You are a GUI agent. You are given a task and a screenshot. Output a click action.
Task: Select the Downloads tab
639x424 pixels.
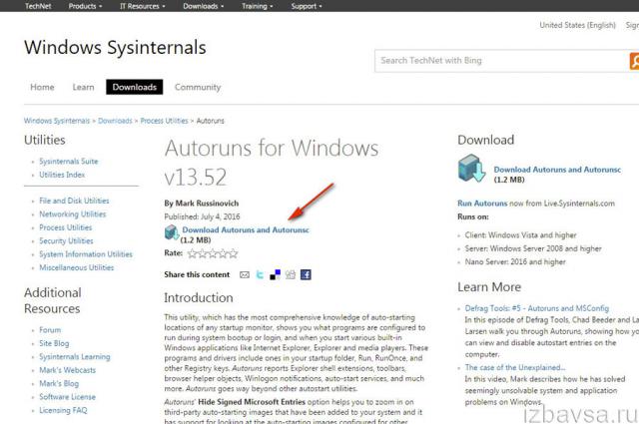pos(135,87)
